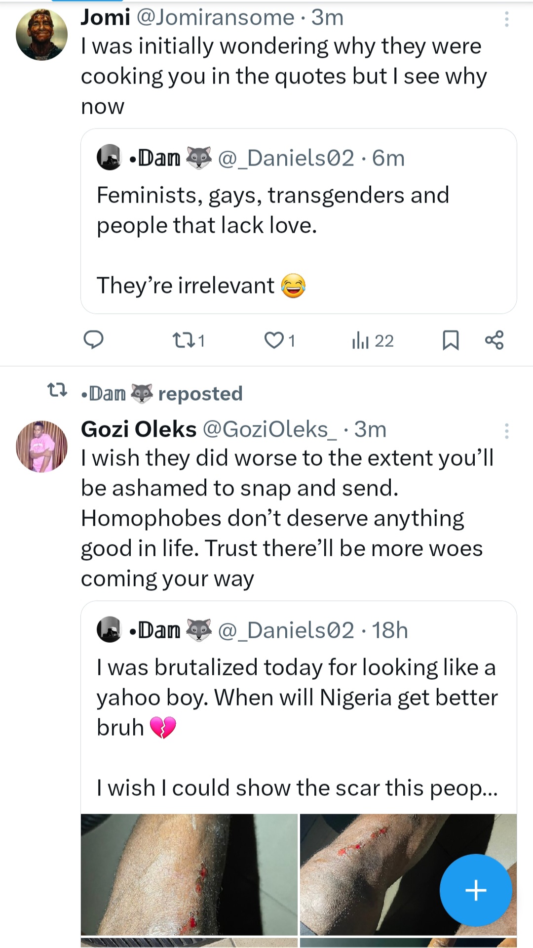Open more options menu on Gozi Oleks's tweet

coord(506,431)
